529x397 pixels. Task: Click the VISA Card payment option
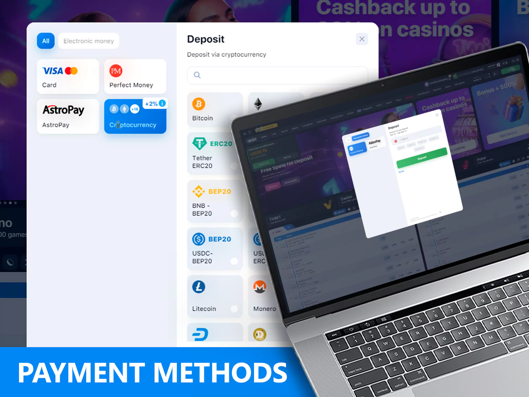pos(68,77)
